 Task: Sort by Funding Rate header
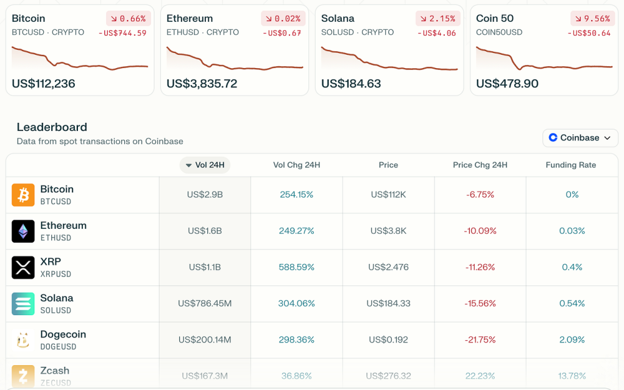click(571, 165)
